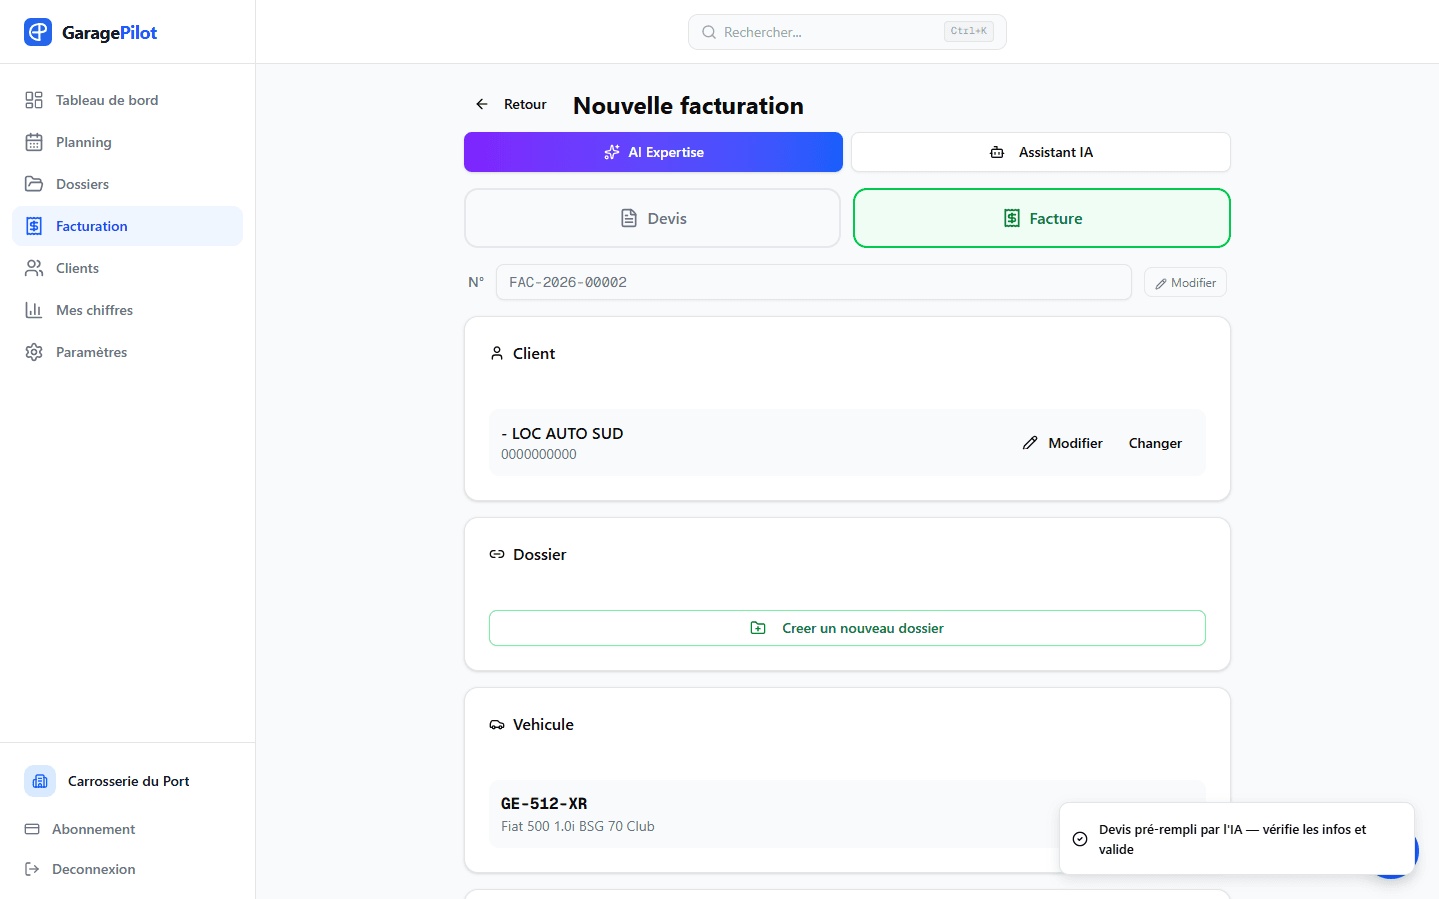Screen dimensions: 1439x899
Task: Log out with Deconnexion
Action: pyautogui.click(x=127, y=869)
